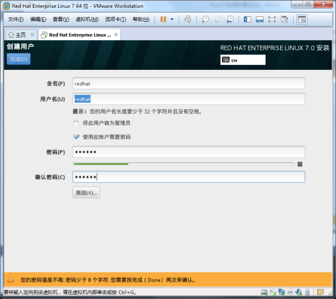Click the VM icon on the Red Hat tab

[44, 35]
